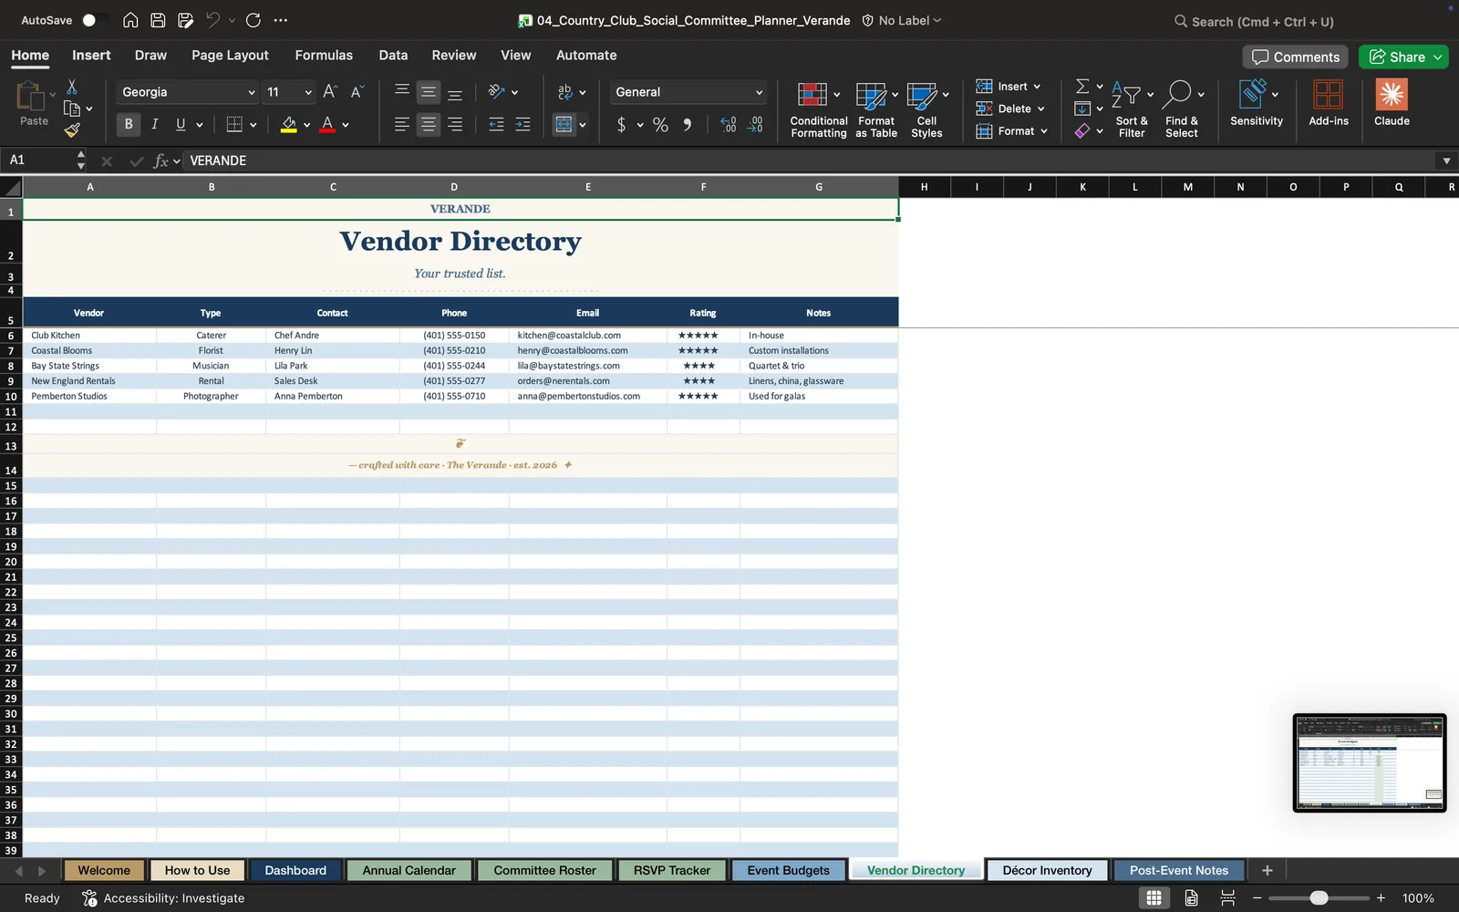Open the Add-ins button

(x=1329, y=102)
